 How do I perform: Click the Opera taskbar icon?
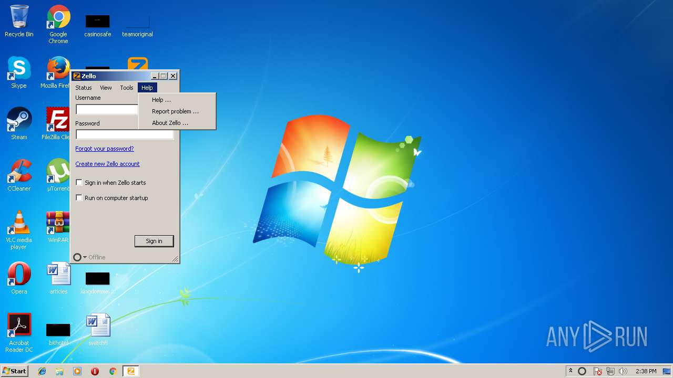point(95,371)
